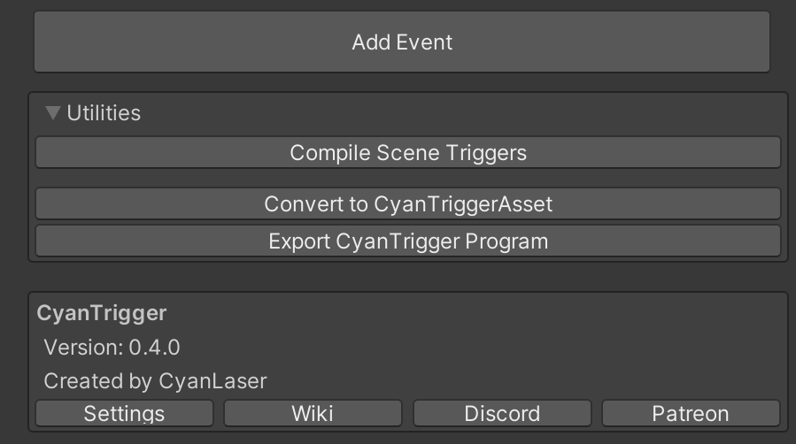Compile all triggers in the scene
Viewport: 796px width, 444px height.
coord(408,152)
